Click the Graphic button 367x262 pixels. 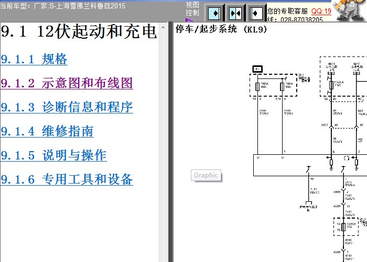coord(206,175)
